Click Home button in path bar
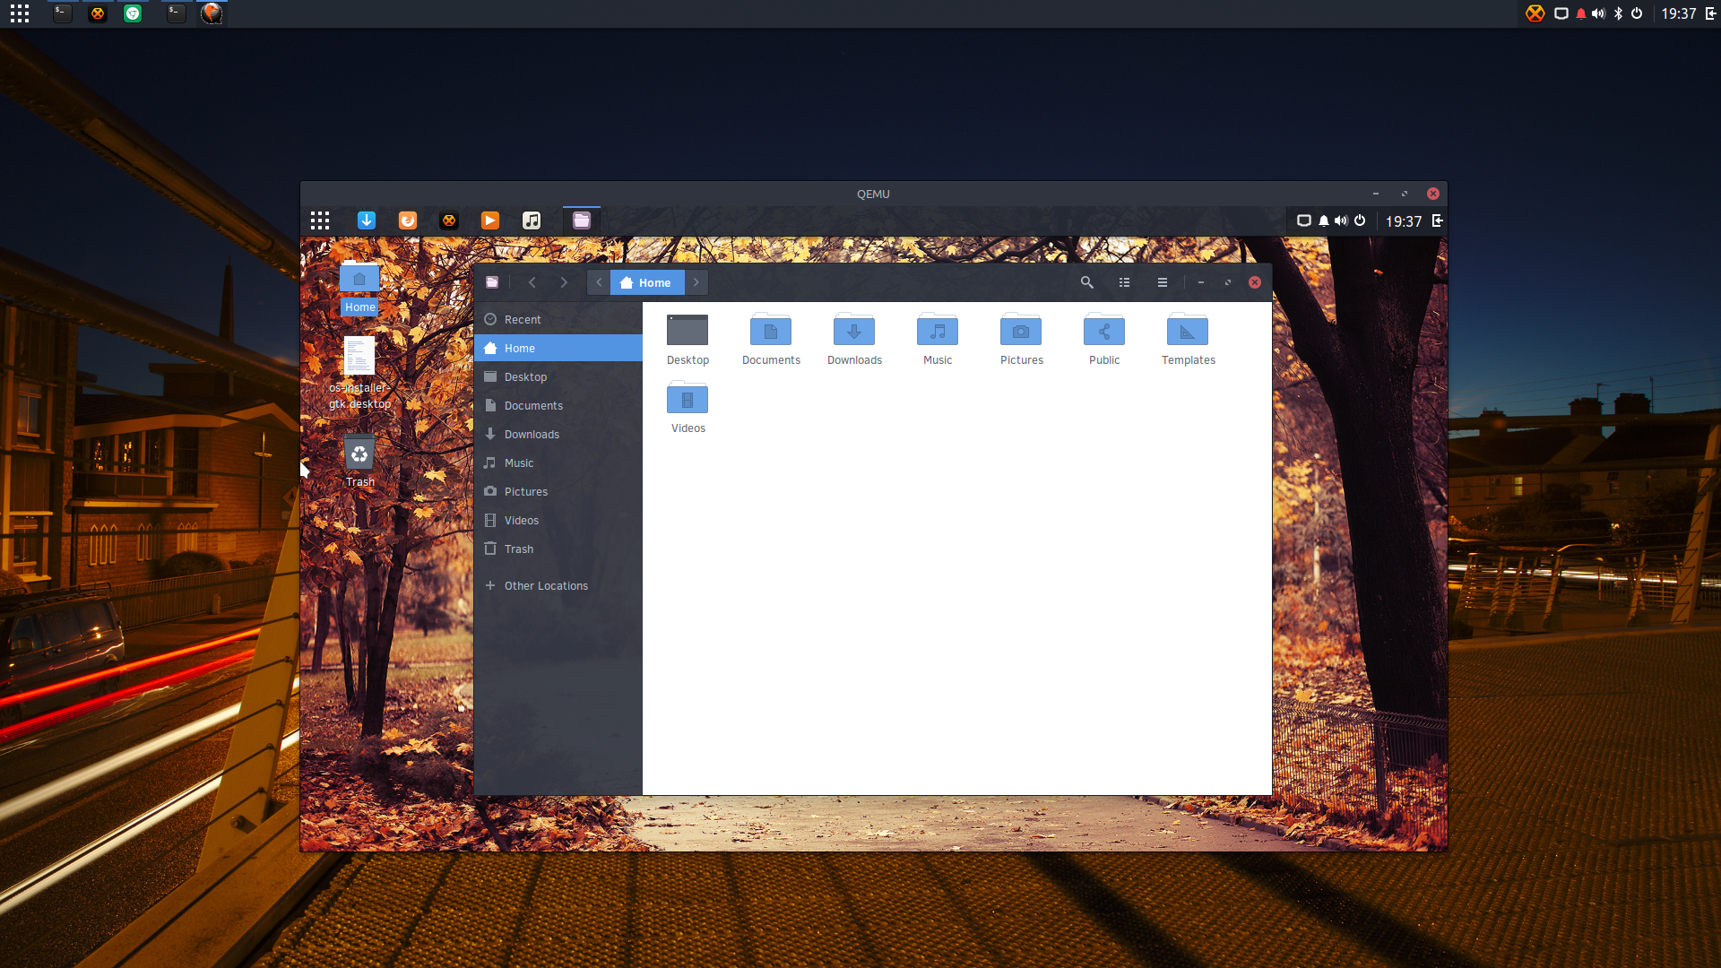The width and height of the screenshot is (1721, 968). (647, 282)
